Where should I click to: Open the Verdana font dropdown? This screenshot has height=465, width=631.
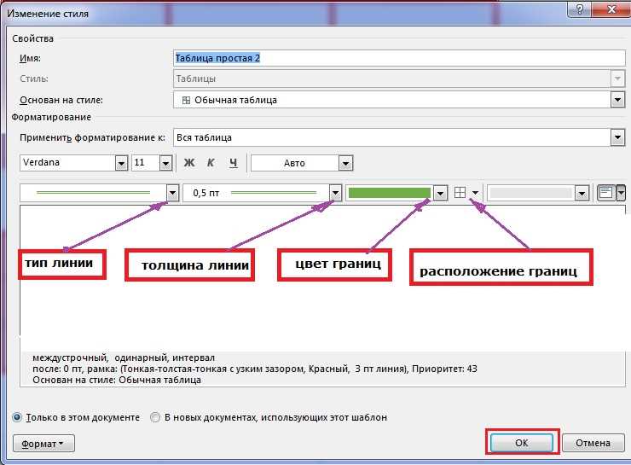click(121, 163)
